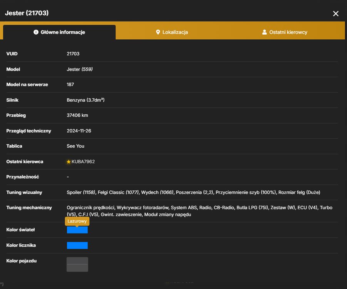Click the Jester (559) model value
The image size is (347, 289).
[80, 69]
